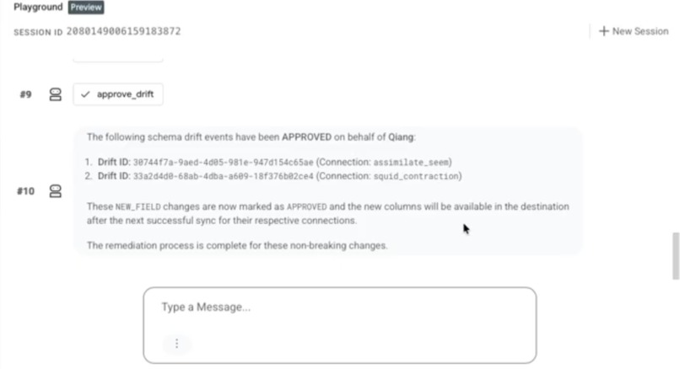The width and height of the screenshot is (680, 369).
Task: Click the vertical scrollbar thumb
Action: (676, 256)
